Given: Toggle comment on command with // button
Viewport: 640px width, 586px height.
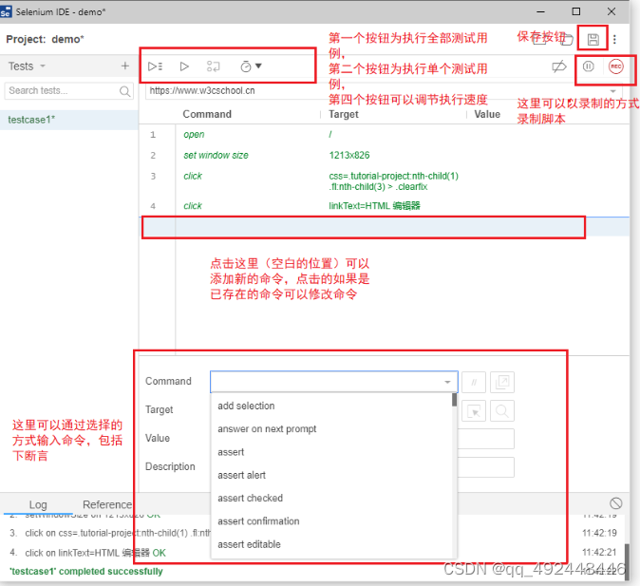Looking at the screenshot, I should click(x=474, y=382).
